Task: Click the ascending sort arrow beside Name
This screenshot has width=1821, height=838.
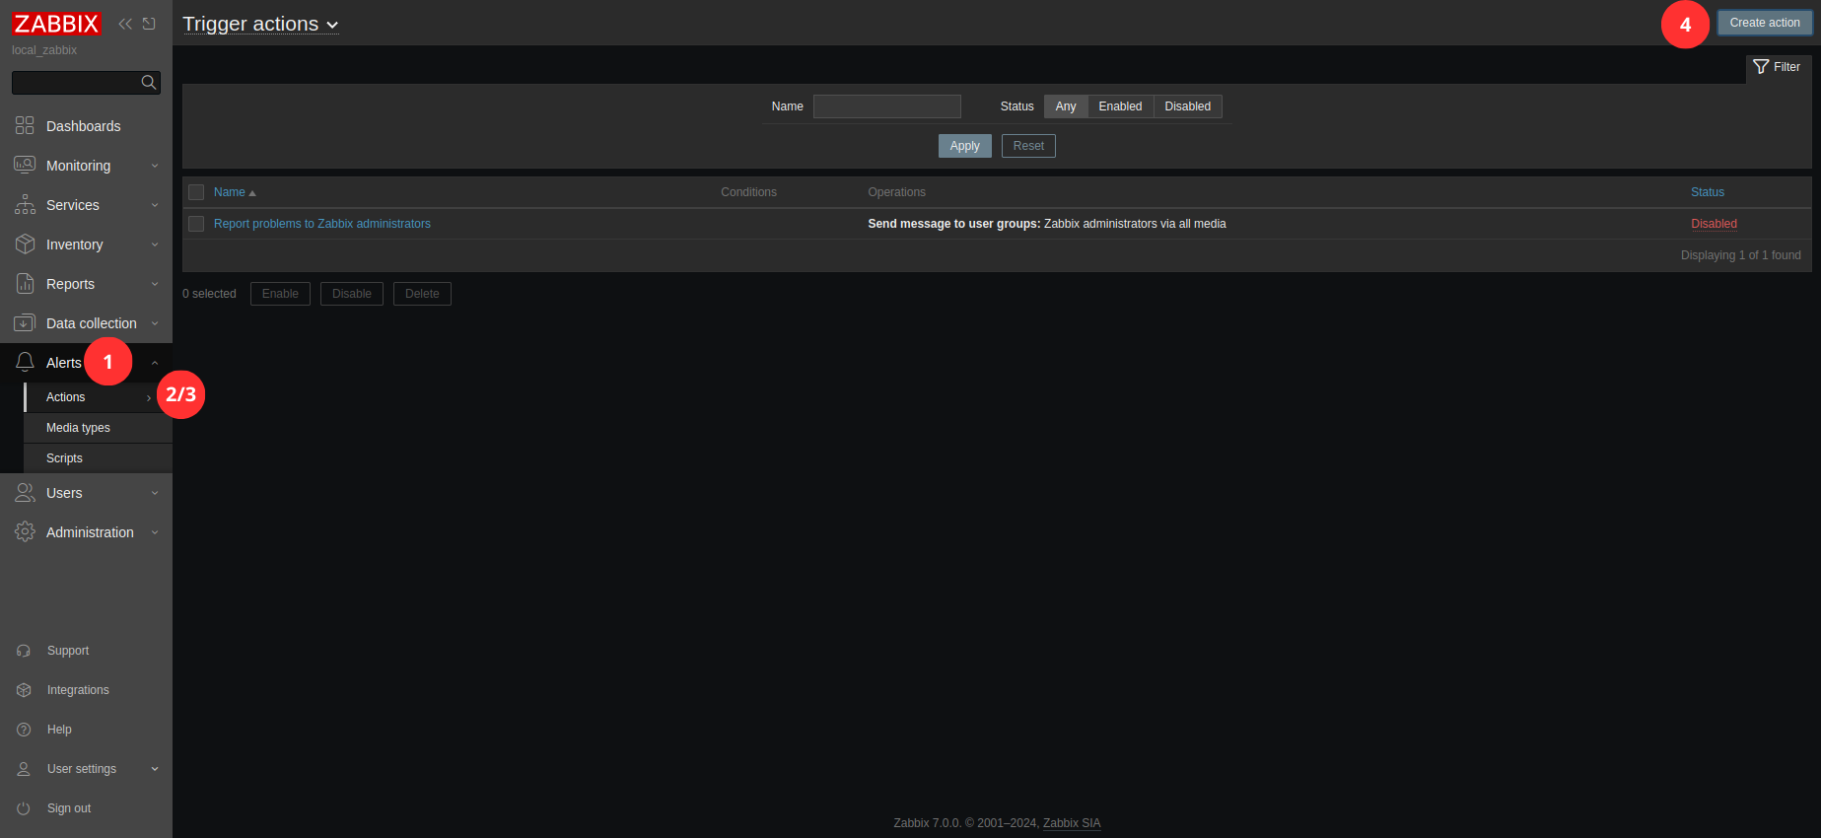Action: 252,193
